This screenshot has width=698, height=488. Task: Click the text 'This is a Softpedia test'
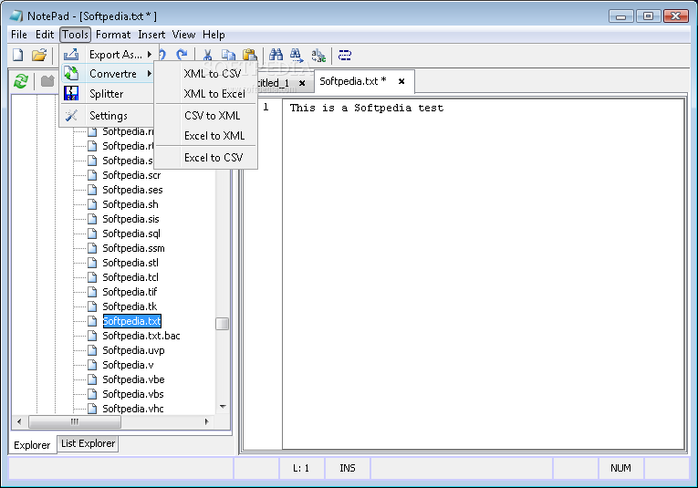367,108
